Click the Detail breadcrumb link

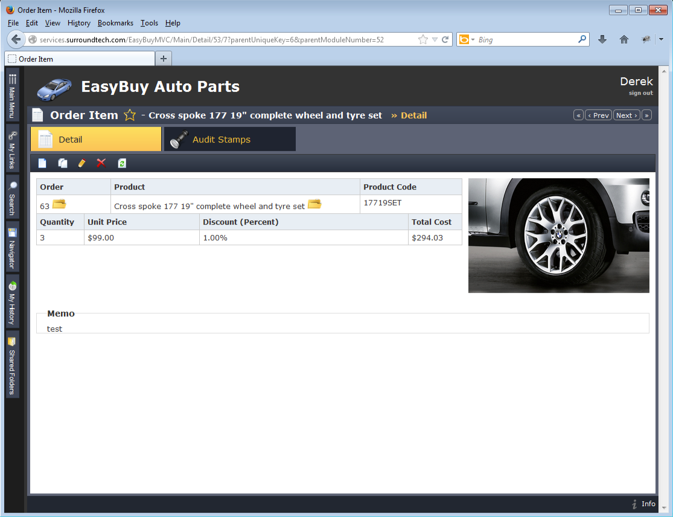click(413, 115)
